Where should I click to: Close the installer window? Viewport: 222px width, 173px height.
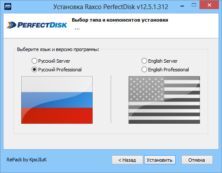(209, 5)
